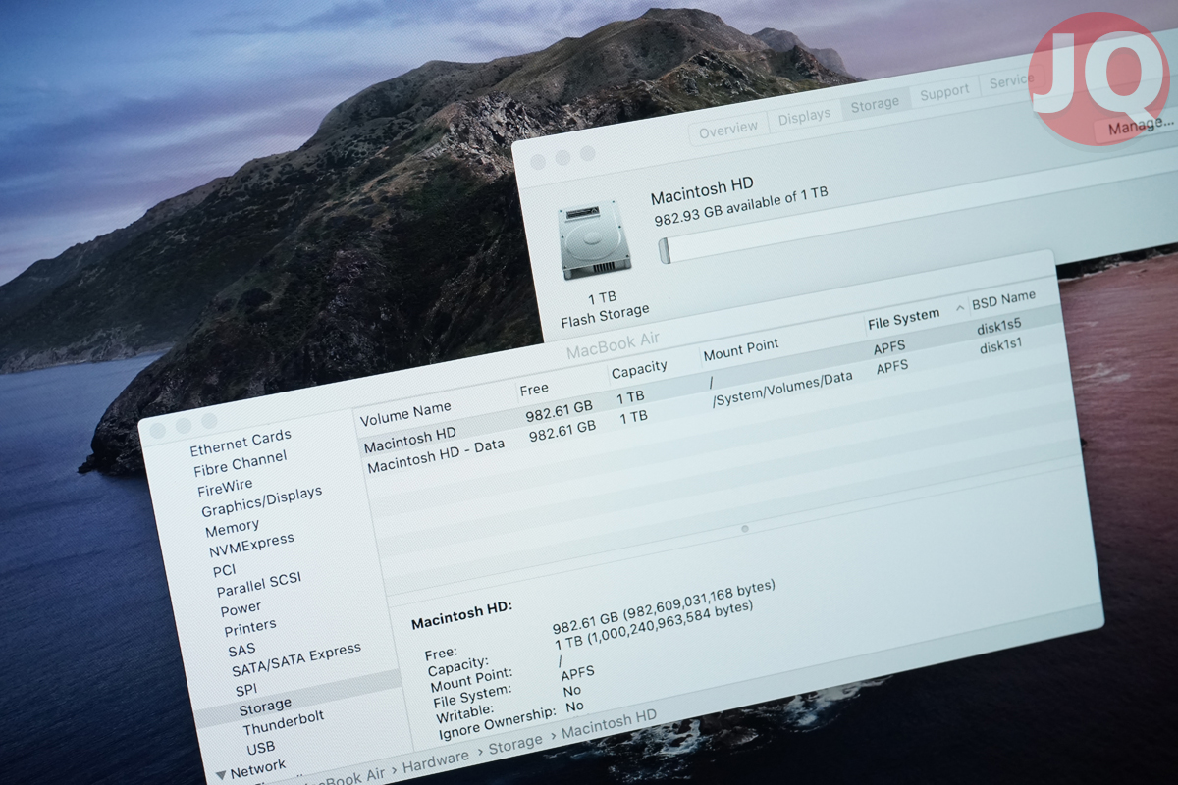Image resolution: width=1178 pixels, height=785 pixels.
Task: Select SAS in the hardware list
Action: click(241, 649)
